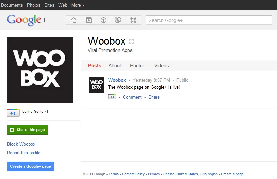Open Web in the top bar
The width and height of the screenshot is (277, 179).
[63, 5]
